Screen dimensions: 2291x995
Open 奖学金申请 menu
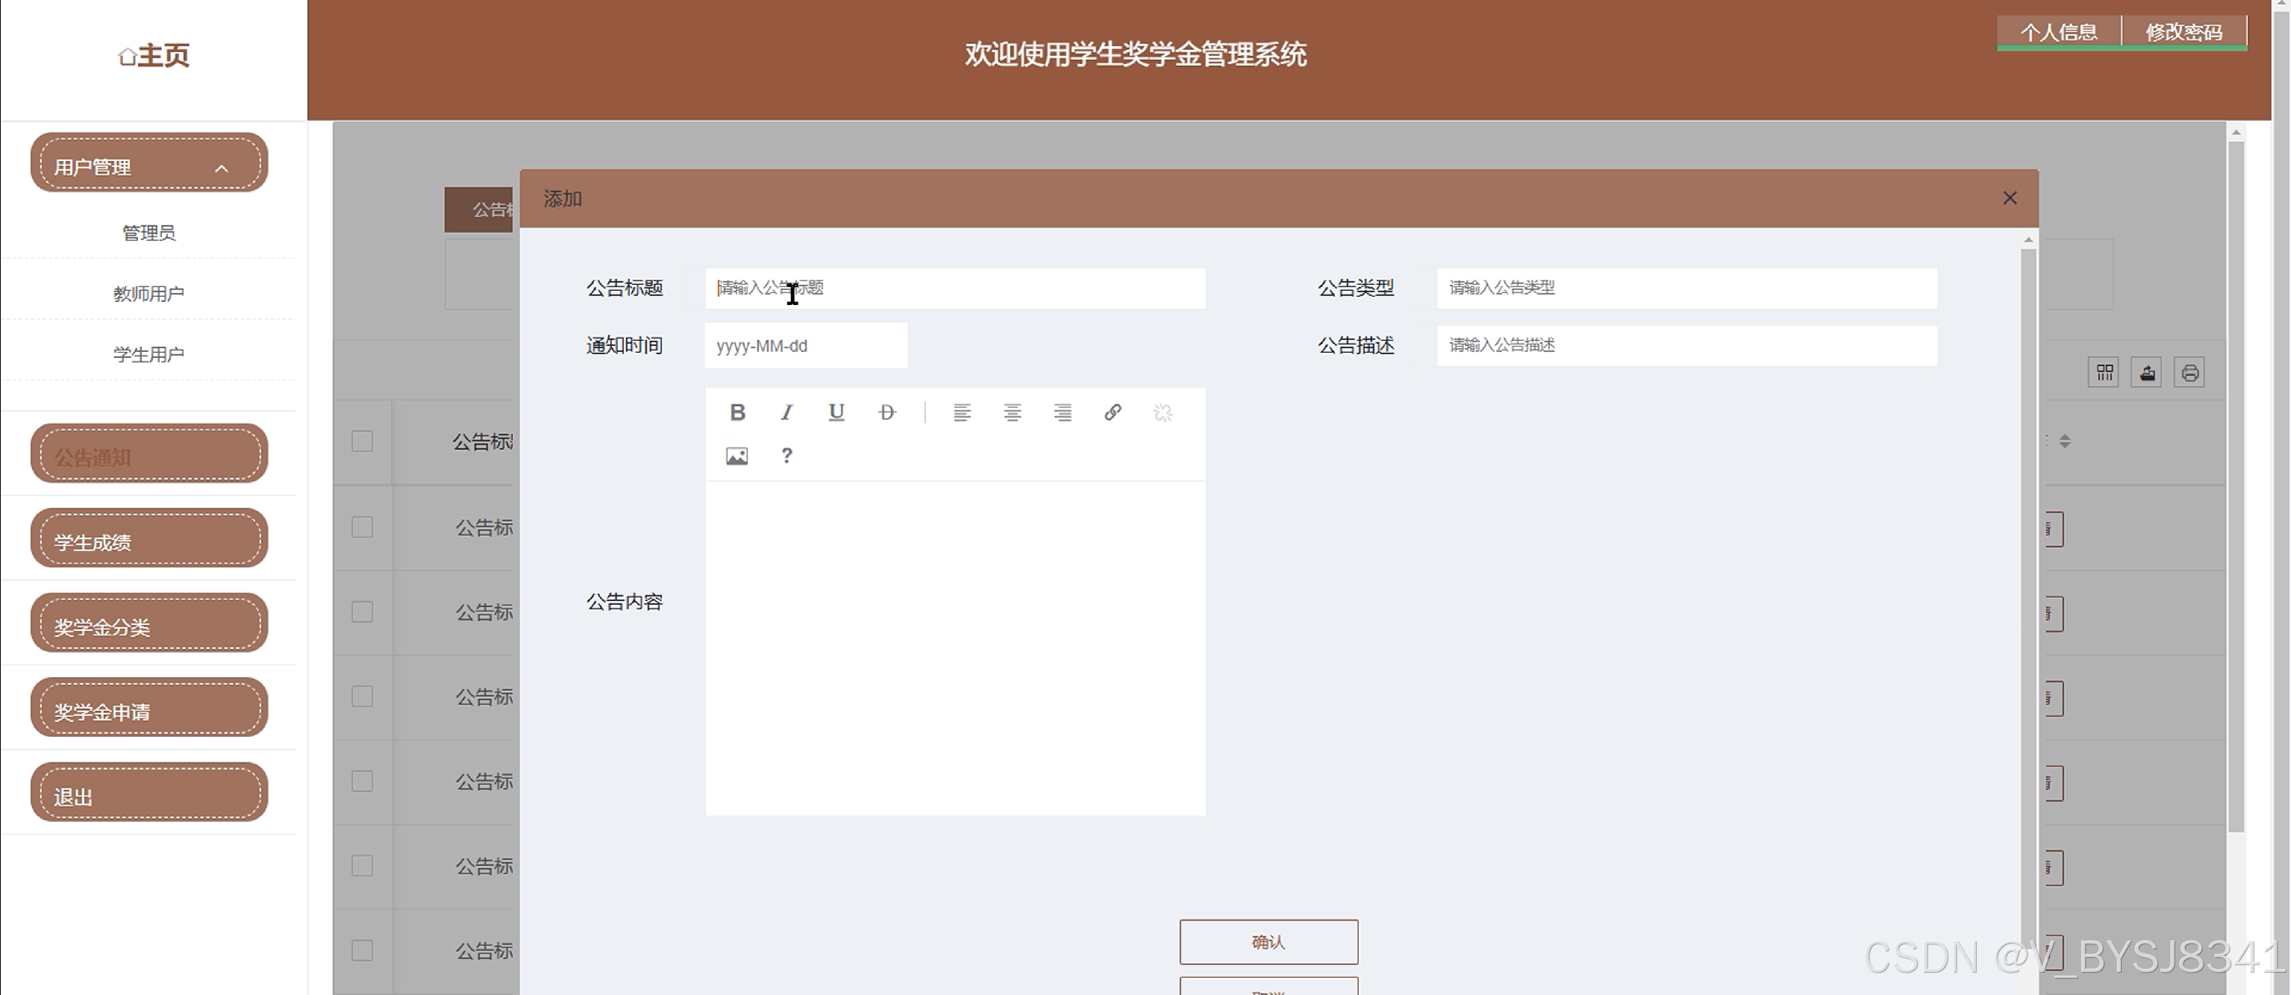tap(149, 708)
